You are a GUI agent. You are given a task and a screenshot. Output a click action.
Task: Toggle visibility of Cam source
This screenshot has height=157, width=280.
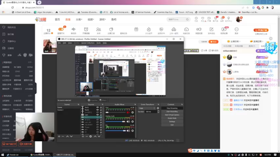[x=98, y=115]
